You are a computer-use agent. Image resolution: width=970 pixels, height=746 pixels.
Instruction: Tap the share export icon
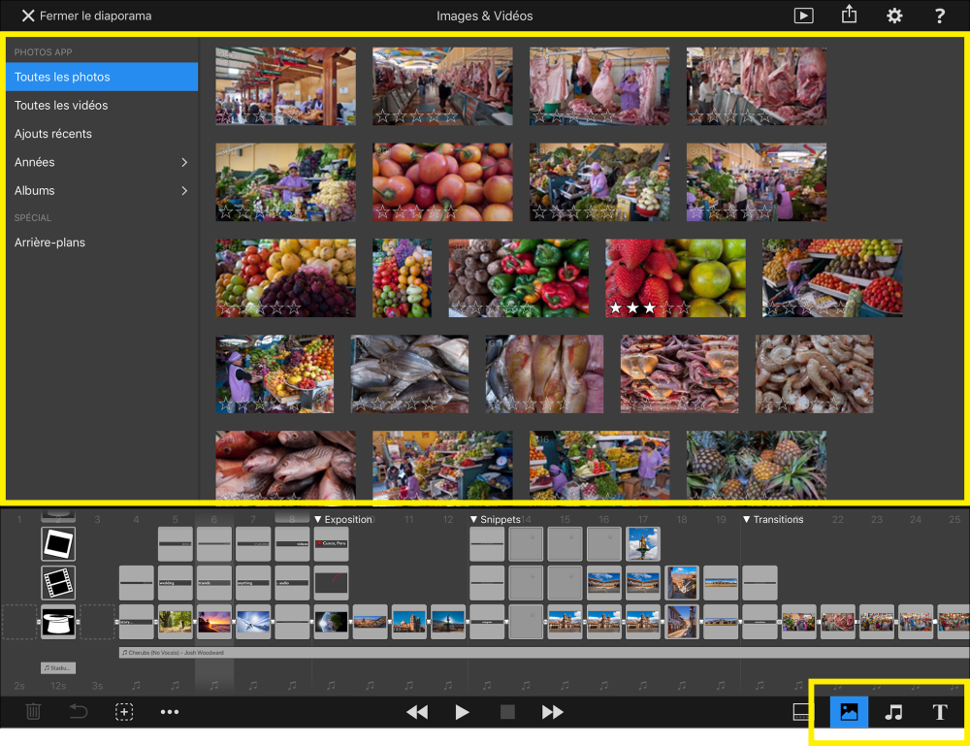[x=849, y=15]
